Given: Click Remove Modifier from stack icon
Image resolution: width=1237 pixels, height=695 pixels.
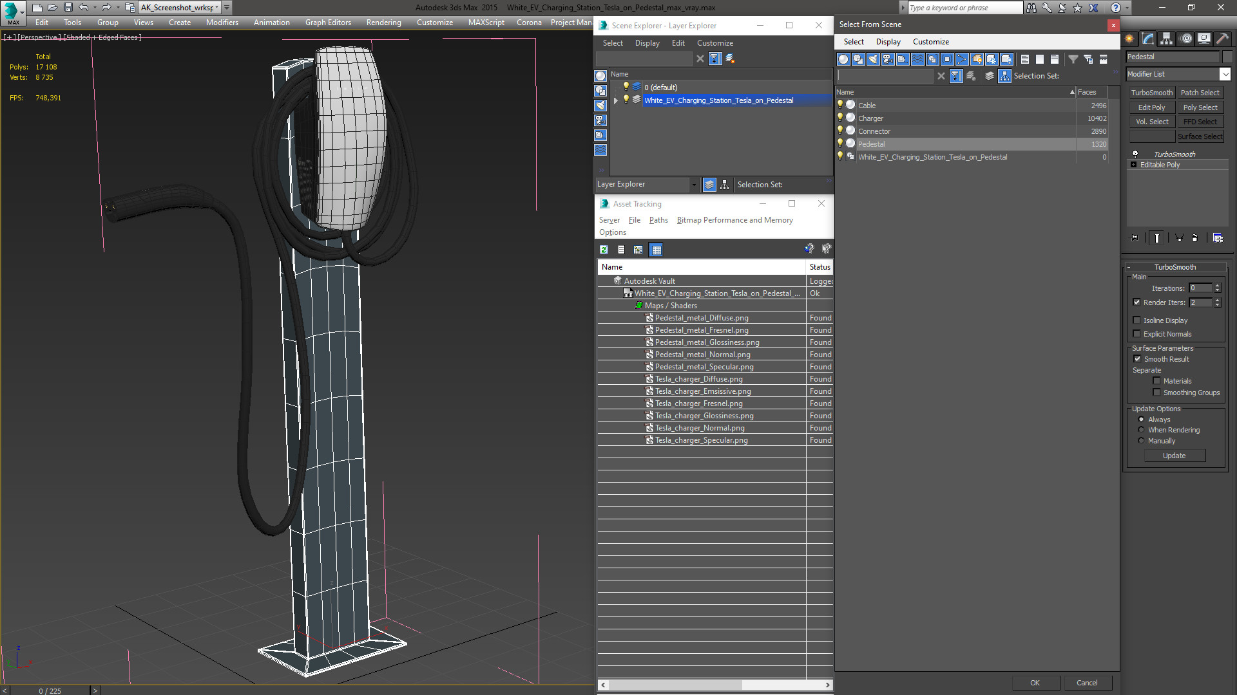Looking at the screenshot, I should pos(1195,238).
